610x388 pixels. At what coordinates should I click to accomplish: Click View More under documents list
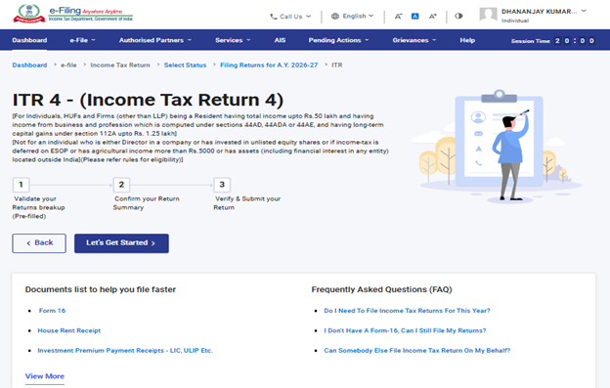[x=45, y=376]
